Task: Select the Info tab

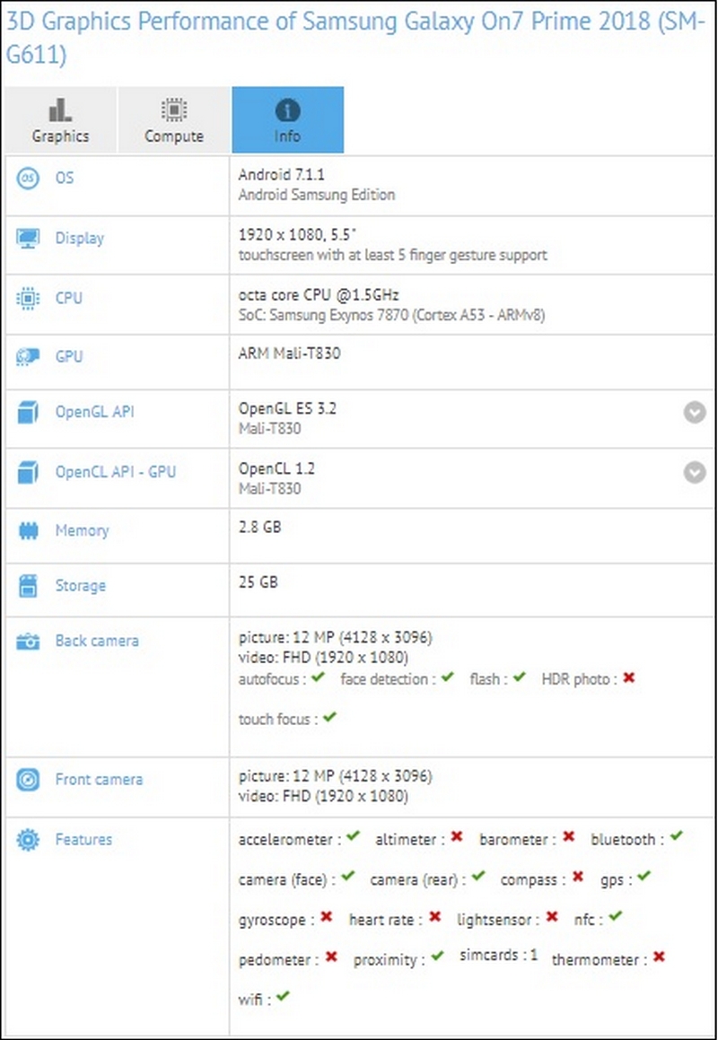Action: 288,120
